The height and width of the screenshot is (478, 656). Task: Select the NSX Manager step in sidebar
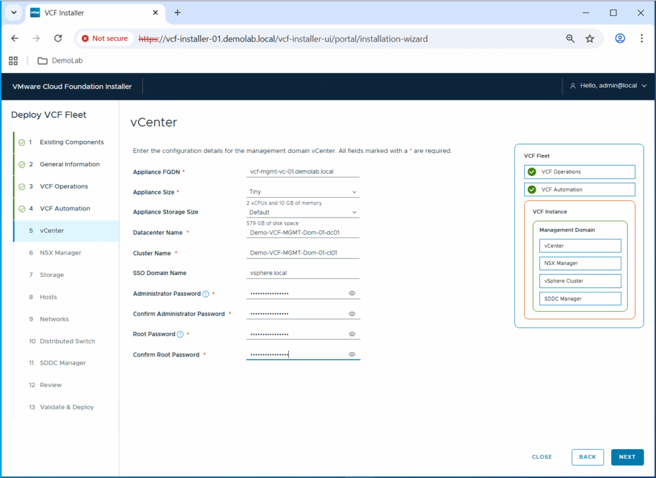[60, 253]
